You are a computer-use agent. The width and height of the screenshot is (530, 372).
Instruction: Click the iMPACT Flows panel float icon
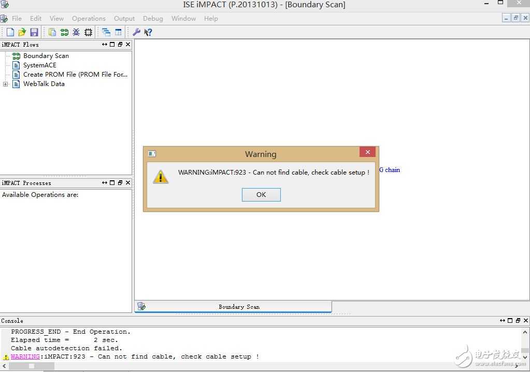coord(120,44)
